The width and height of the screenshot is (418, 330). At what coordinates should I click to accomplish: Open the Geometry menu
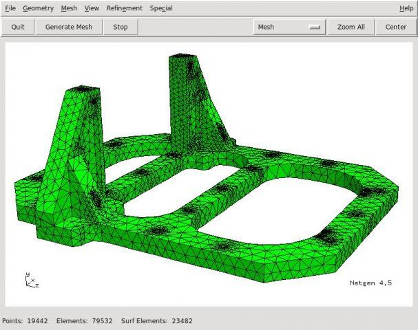point(37,8)
